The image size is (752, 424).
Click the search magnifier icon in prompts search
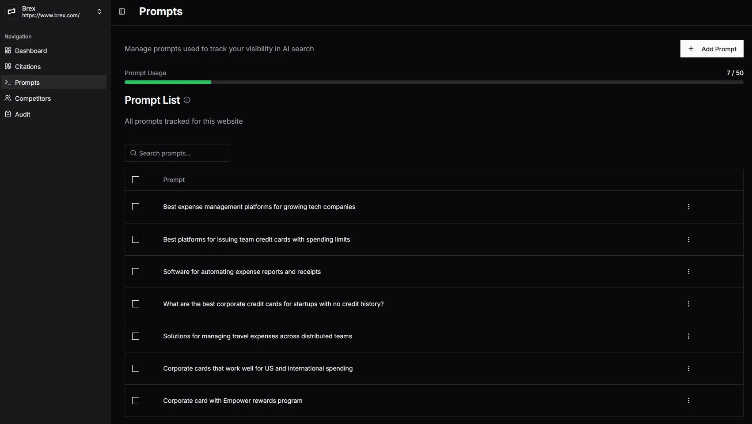point(133,153)
